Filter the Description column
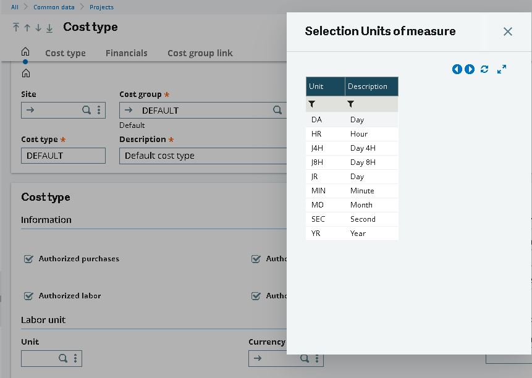Image resolution: width=532 pixels, height=378 pixels. 350,104
